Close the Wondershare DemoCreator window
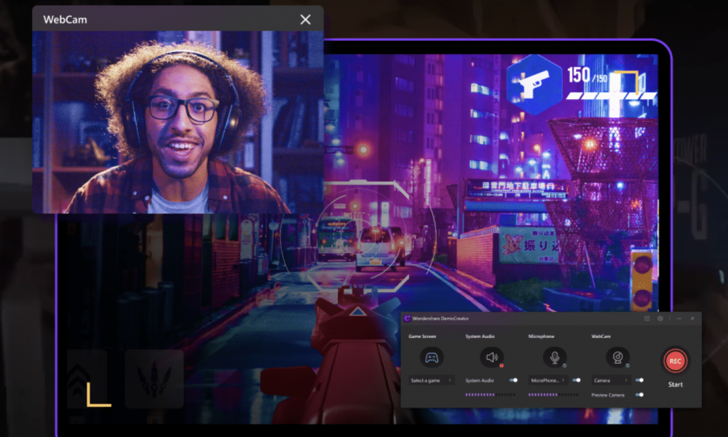728x437 pixels. 692,318
